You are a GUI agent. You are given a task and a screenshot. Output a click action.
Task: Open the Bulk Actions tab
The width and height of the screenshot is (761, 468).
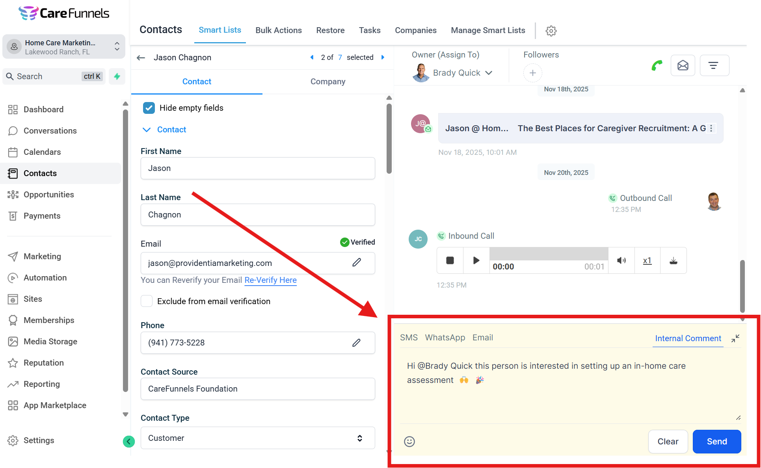click(278, 30)
